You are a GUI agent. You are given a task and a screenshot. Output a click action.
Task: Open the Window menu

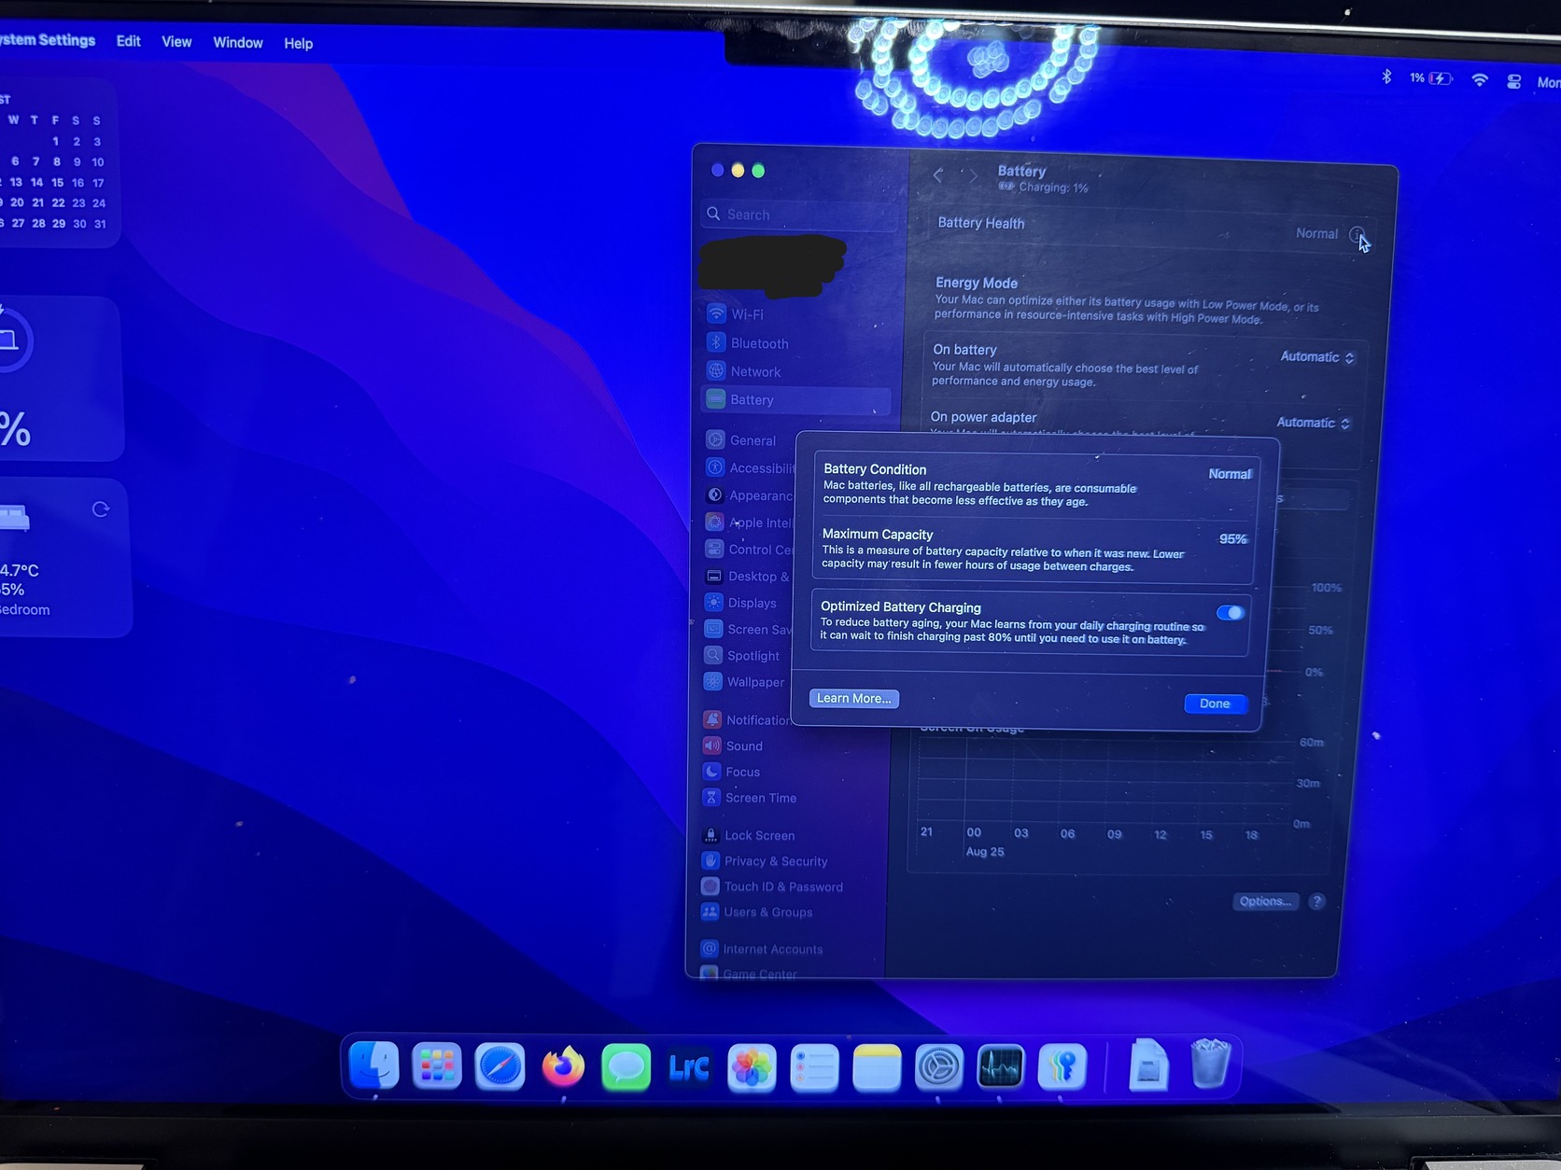coord(238,43)
